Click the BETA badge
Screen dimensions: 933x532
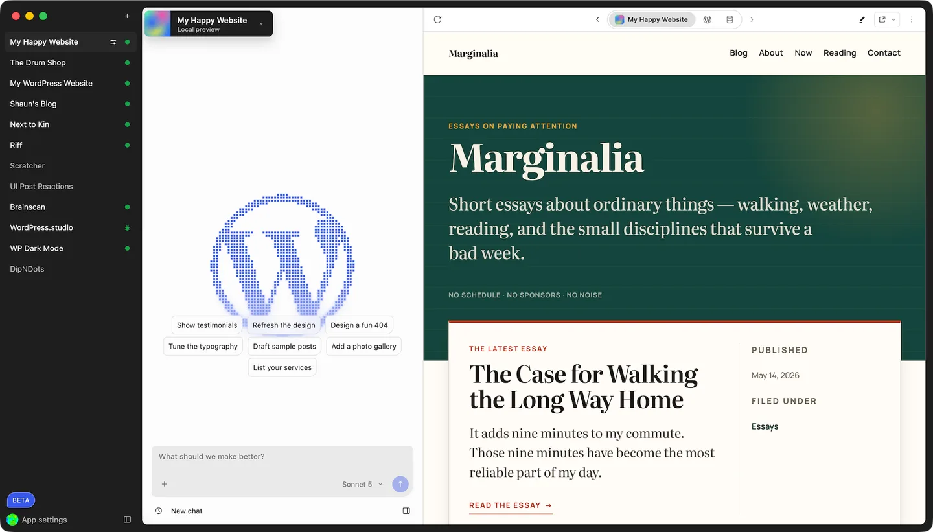click(21, 500)
